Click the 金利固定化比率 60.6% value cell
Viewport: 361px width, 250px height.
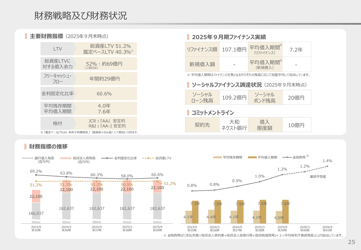point(104,94)
